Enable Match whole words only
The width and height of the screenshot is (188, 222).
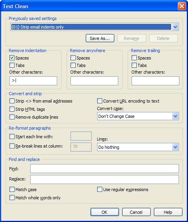(12, 198)
